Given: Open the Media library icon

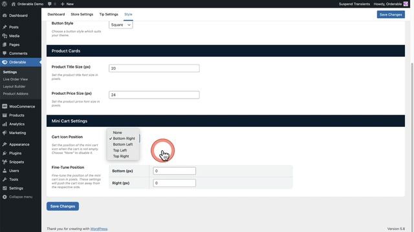Looking at the screenshot, I should [5, 36].
